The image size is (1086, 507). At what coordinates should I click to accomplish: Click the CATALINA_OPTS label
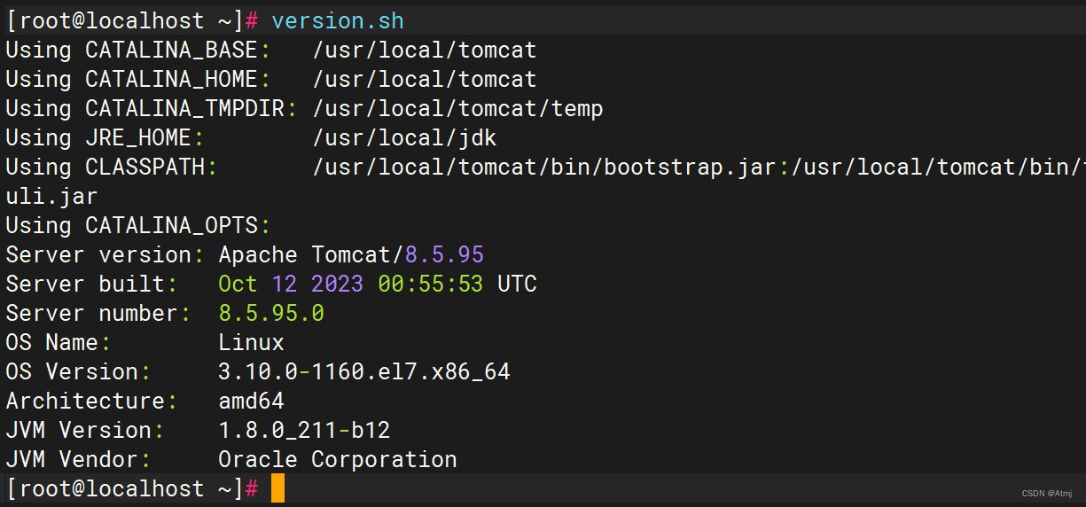coord(177,225)
